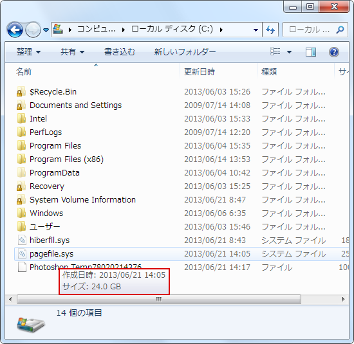
Task: Open the 整理 menu
Action: point(29,52)
